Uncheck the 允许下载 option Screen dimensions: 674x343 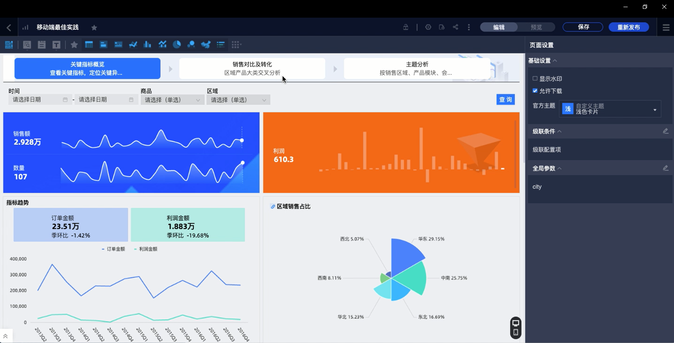pos(535,91)
